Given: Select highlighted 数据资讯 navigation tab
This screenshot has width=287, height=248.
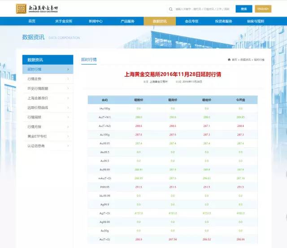Looking at the screenshot, I should [160, 21].
